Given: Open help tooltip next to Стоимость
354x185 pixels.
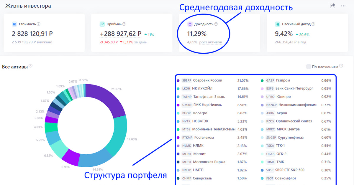Looking at the screenshot, I should (x=39, y=24).
